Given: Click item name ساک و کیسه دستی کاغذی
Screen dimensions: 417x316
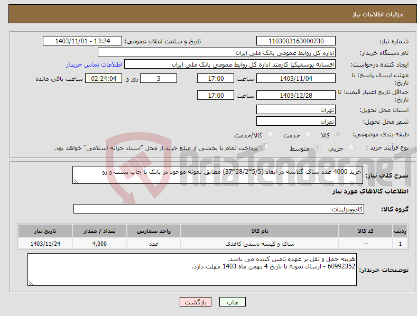Looking at the screenshot, I should click(260, 244).
